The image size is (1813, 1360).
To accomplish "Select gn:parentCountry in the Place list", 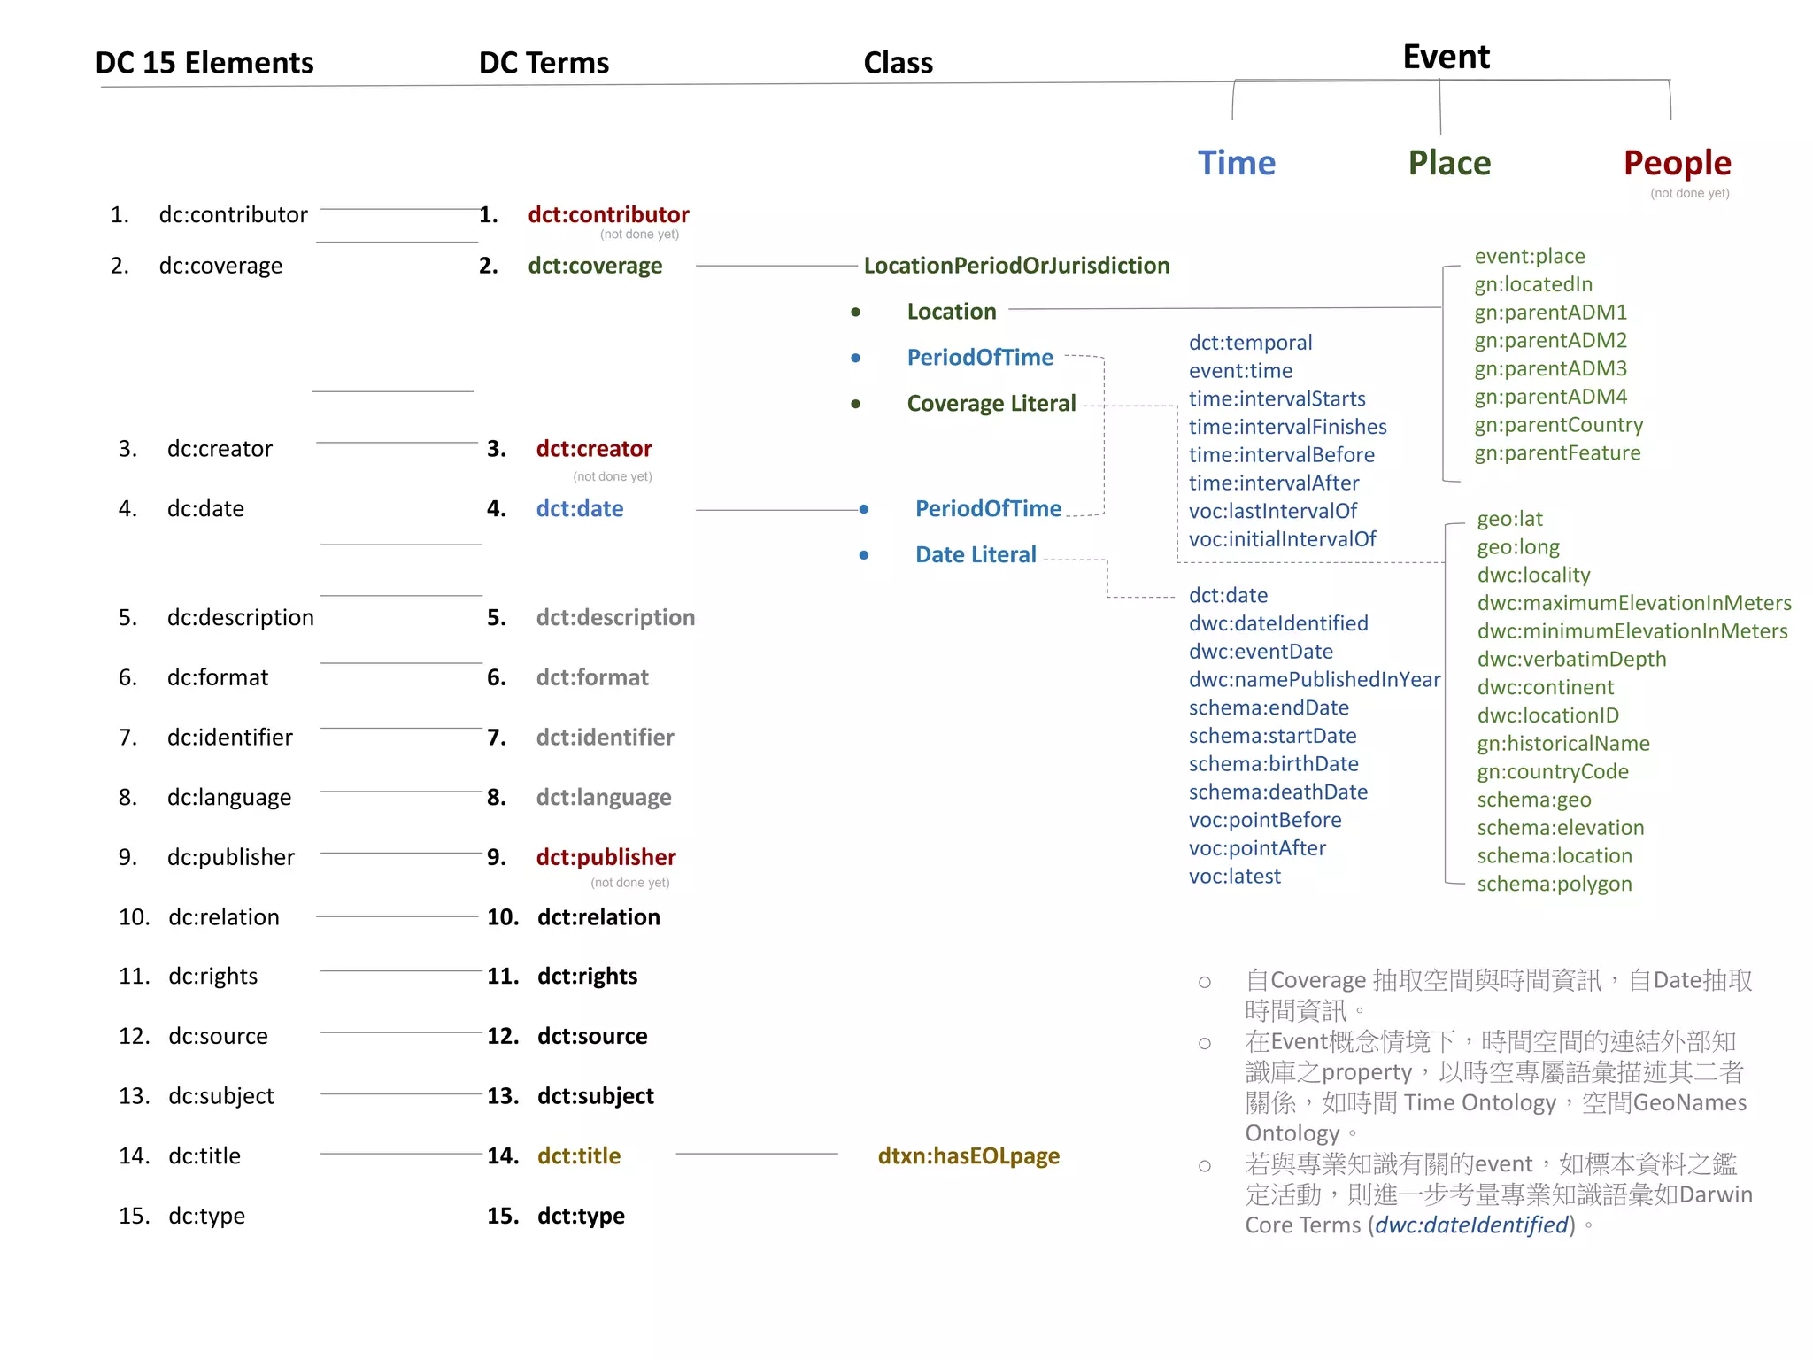I will [x=1558, y=425].
